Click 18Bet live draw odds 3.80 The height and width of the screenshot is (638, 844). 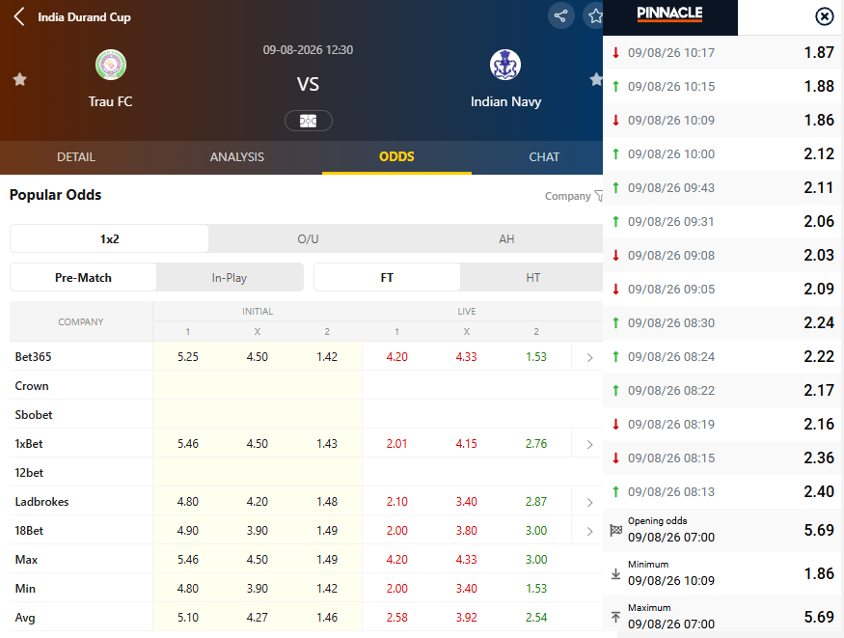coord(466,530)
